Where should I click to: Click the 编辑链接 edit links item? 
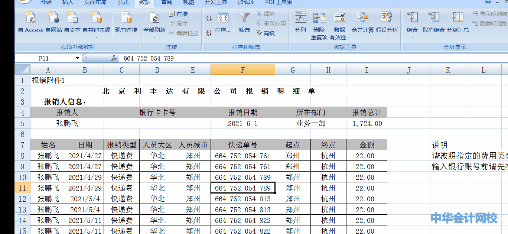click(x=184, y=33)
